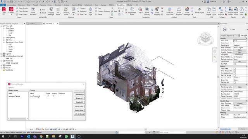
Task: Click the Export Points icon
Action: pyautogui.click(x=231, y=11)
